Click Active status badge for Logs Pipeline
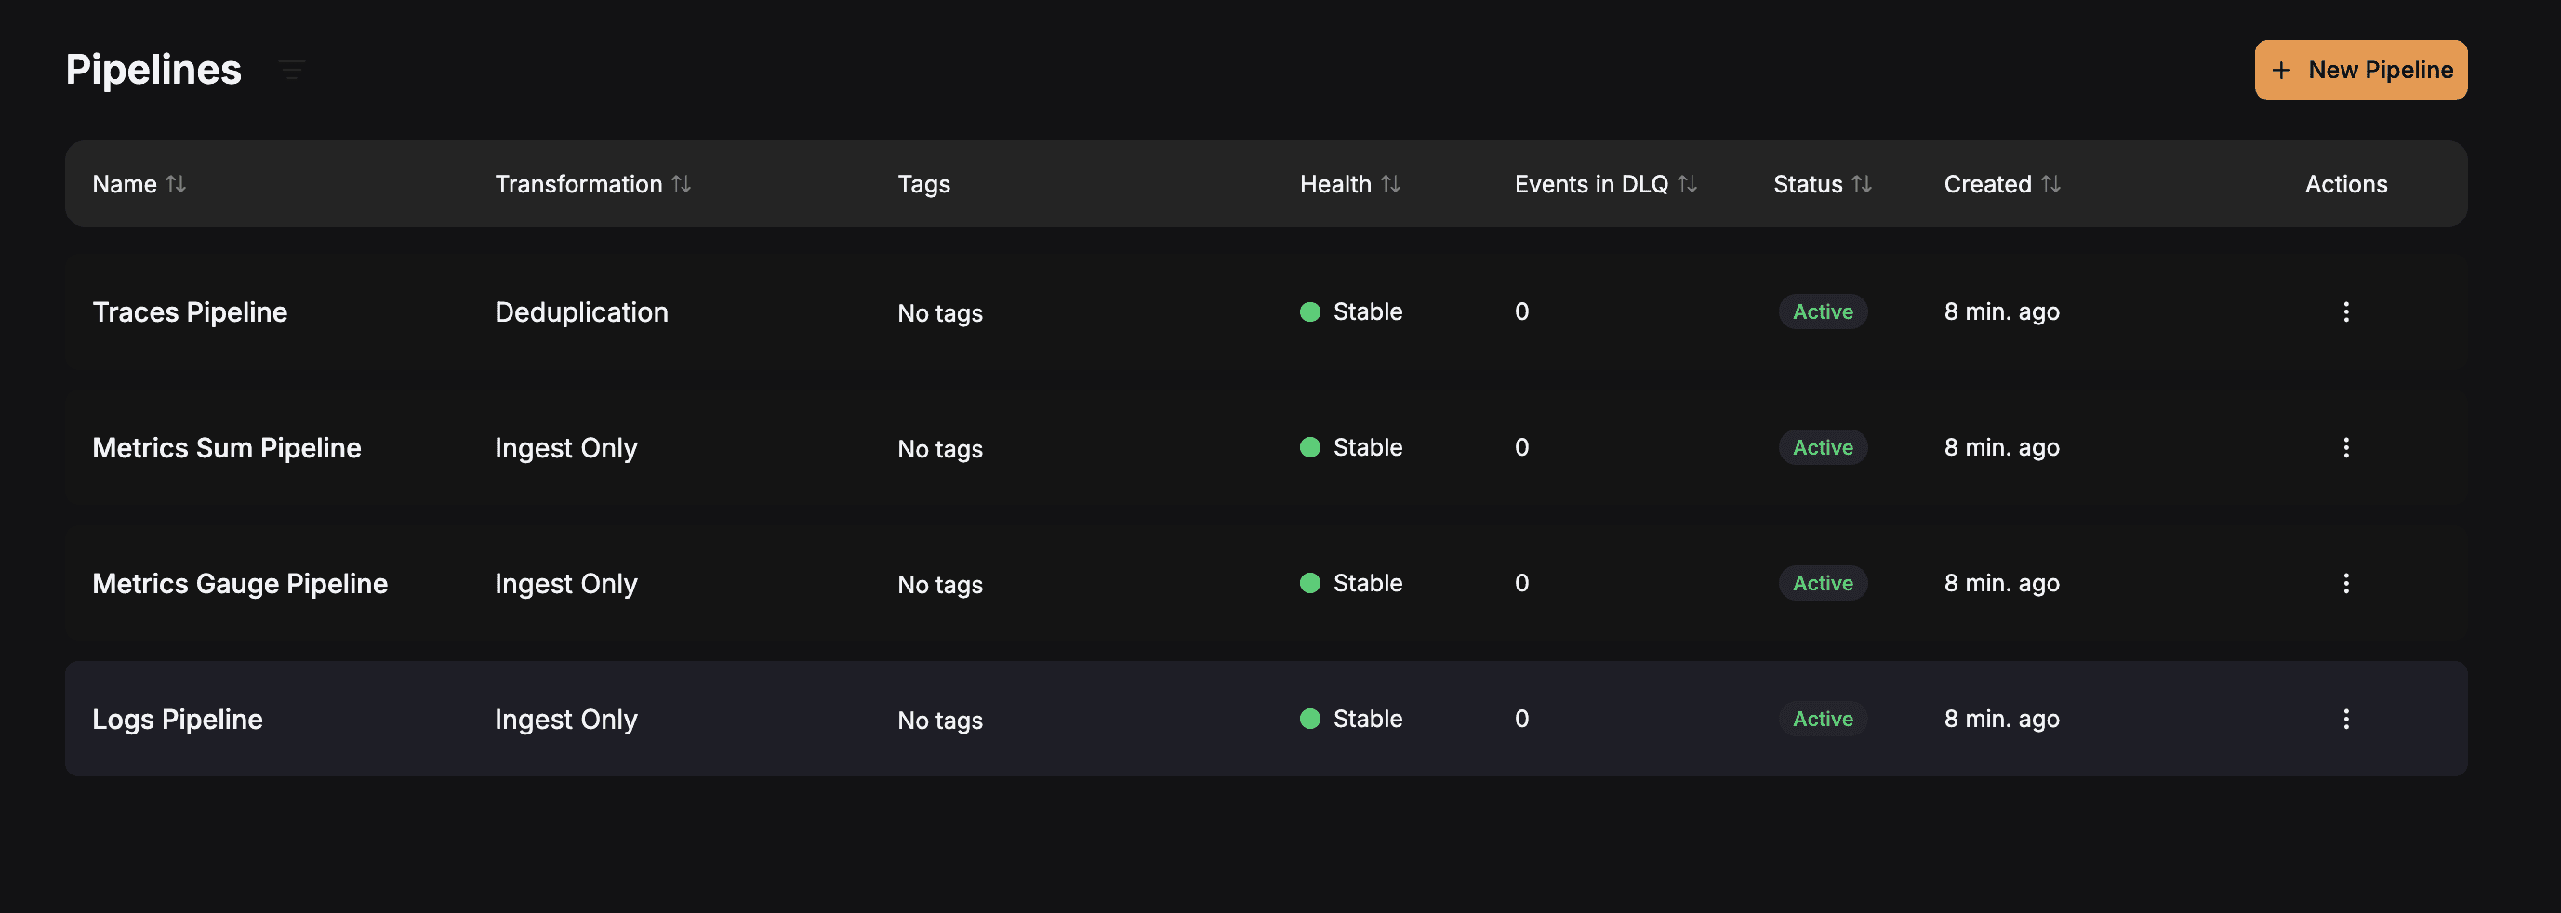 1822,720
